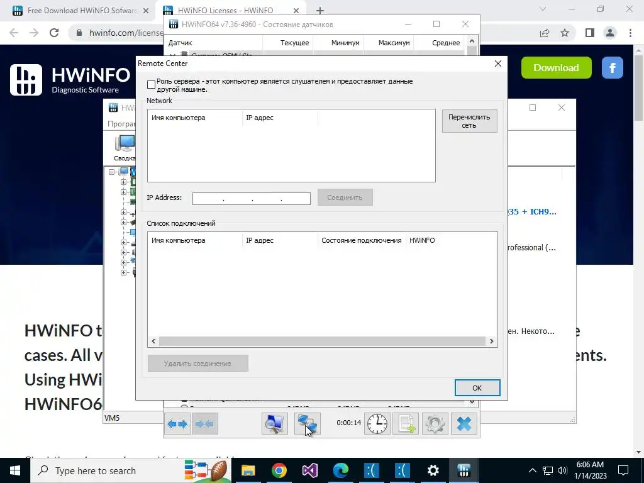Open Google Chrome from the taskbar
This screenshot has width=644, height=483.
click(279, 470)
